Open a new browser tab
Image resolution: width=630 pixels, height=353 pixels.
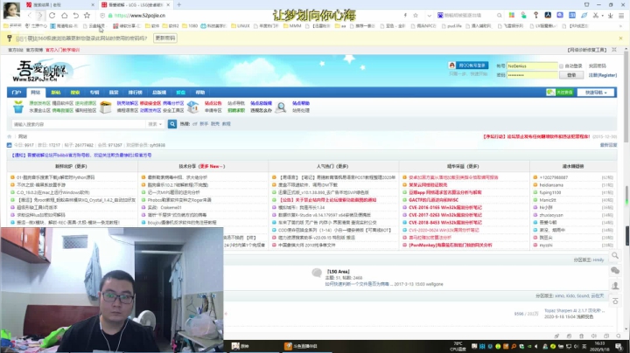click(178, 5)
